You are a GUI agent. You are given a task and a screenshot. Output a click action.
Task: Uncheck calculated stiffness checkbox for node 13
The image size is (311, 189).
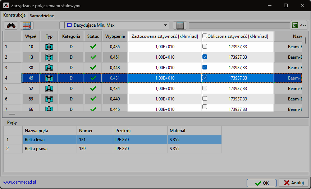point(205,57)
